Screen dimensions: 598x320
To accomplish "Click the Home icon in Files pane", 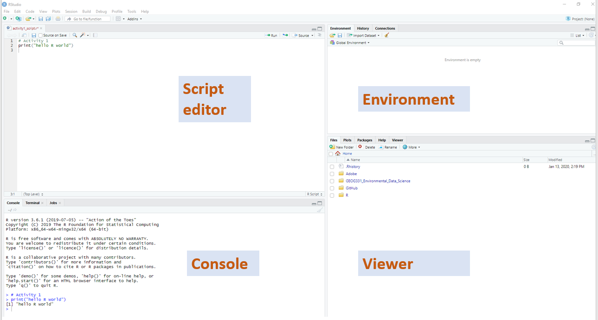I will pyautogui.click(x=338, y=154).
